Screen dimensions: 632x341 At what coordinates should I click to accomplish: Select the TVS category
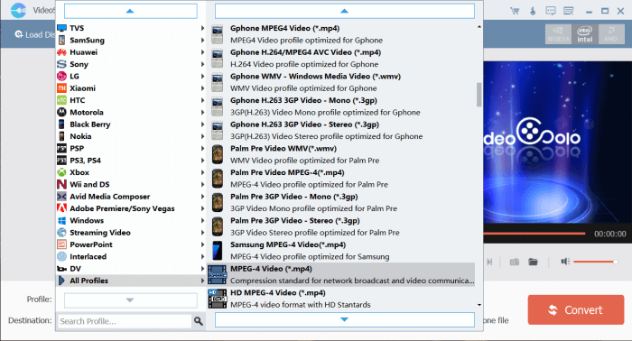[x=131, y=28]
